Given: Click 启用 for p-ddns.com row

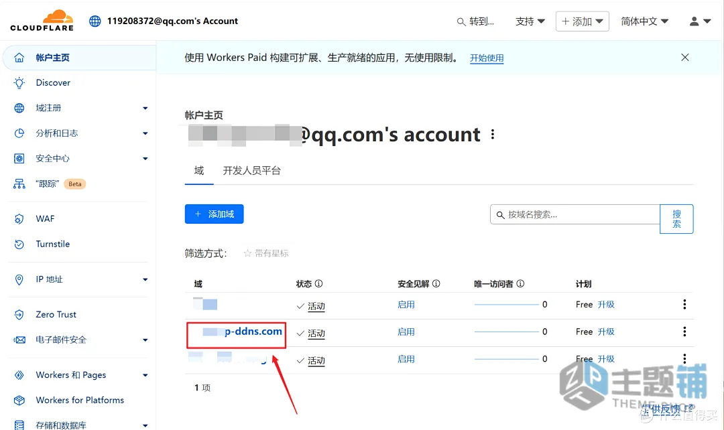Looking at the screenshot, I should pyautogui.click(x=406, y=332).
